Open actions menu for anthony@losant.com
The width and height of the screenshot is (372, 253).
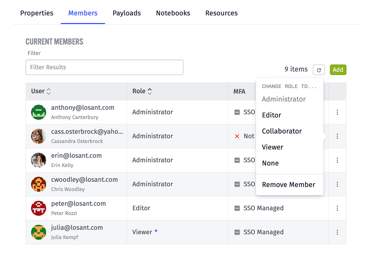pos(337,112)
